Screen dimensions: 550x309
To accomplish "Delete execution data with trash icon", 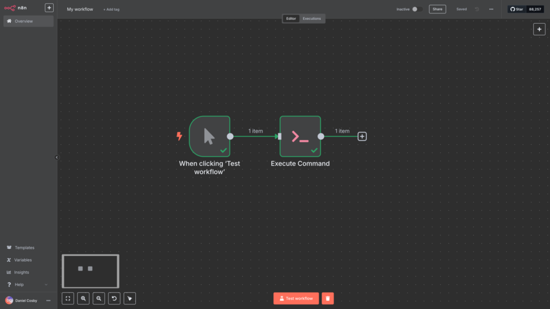I will pos(328,298).
